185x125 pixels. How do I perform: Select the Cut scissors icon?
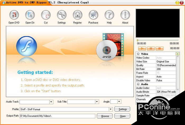[x=46, y=15]
